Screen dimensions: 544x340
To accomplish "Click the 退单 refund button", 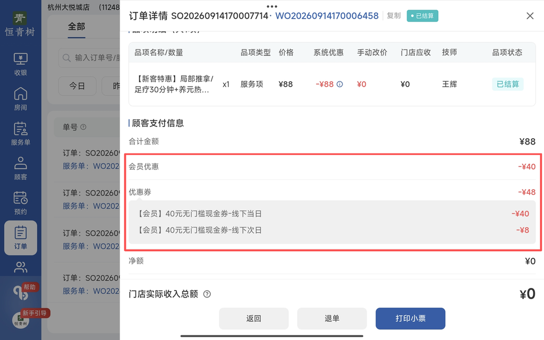I will coord(332,319).
